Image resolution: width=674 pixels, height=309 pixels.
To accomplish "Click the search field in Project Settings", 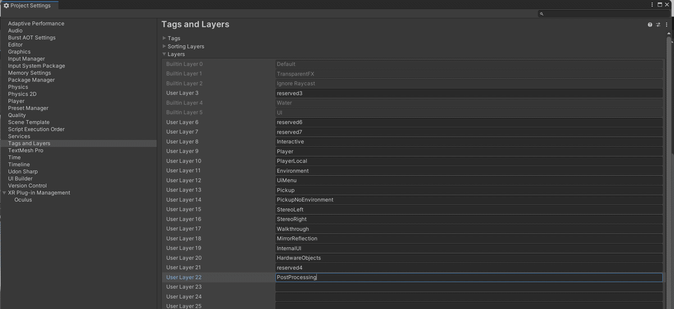I will (x=603, y=14).
